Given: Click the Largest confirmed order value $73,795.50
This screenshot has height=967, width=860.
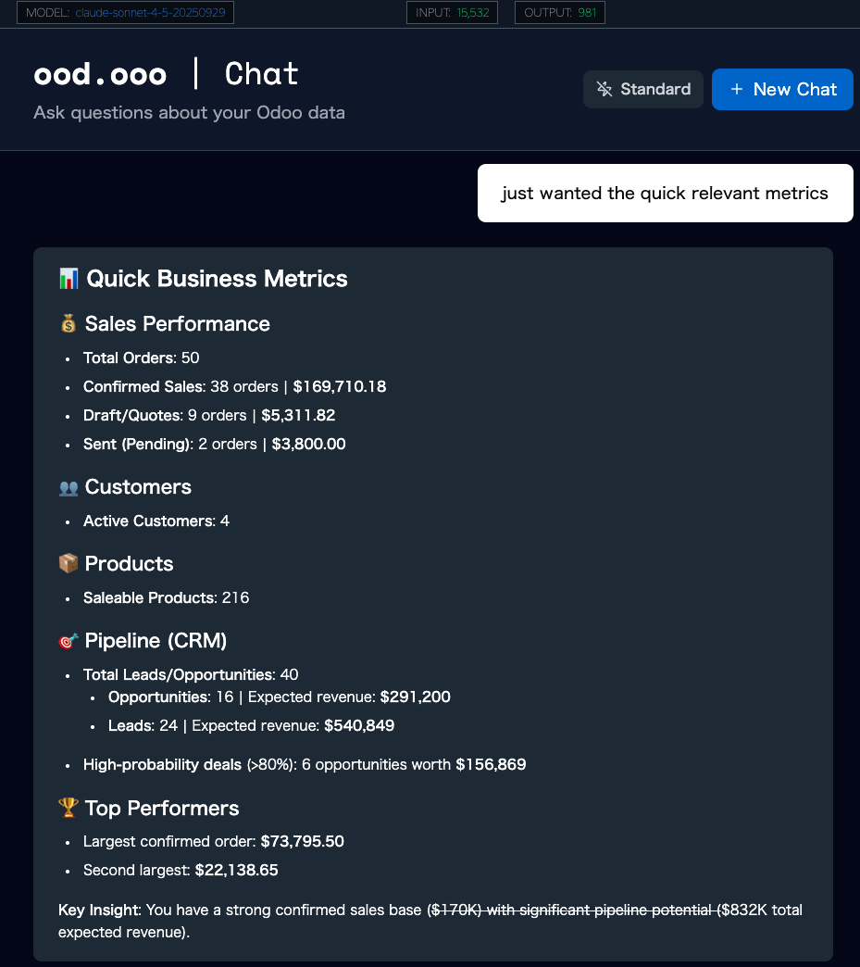Looking at the screenshot, I should coord(315,841).
